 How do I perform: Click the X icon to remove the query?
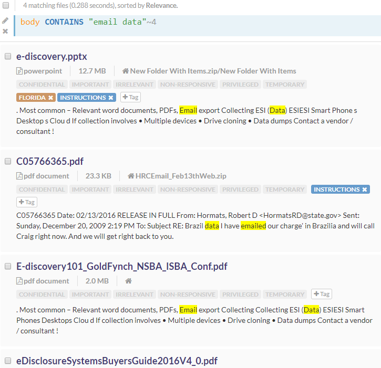[5, 31]
